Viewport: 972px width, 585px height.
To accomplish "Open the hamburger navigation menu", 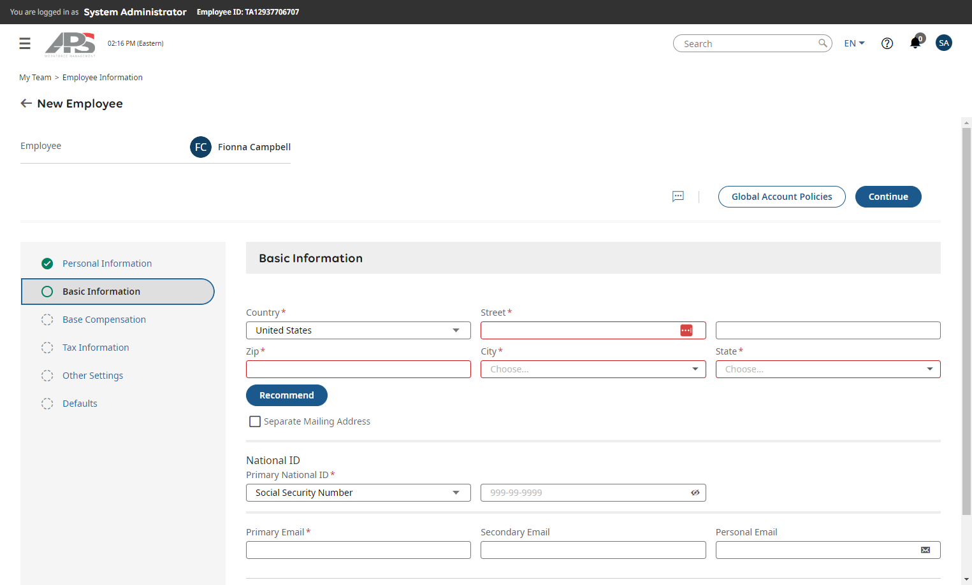I will (x=25, y=43).
